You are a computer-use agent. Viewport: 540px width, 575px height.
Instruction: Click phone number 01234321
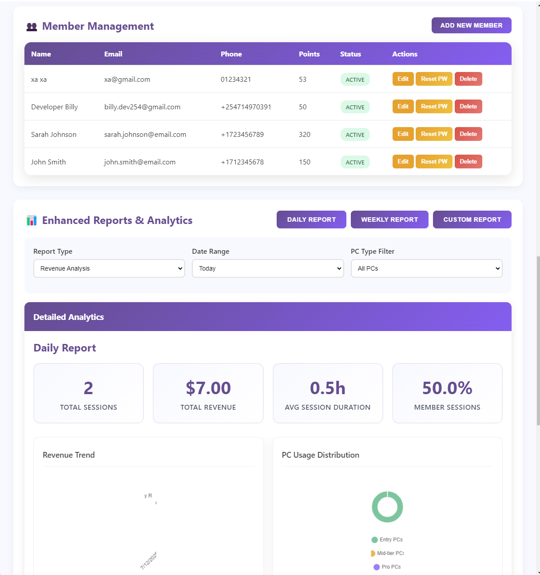pyautogui.click(x=236, y=80)
